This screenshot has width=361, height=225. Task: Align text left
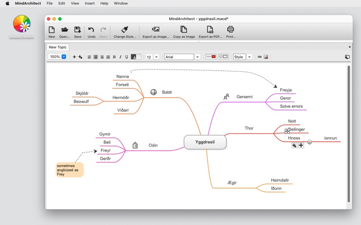click(89, 57)
